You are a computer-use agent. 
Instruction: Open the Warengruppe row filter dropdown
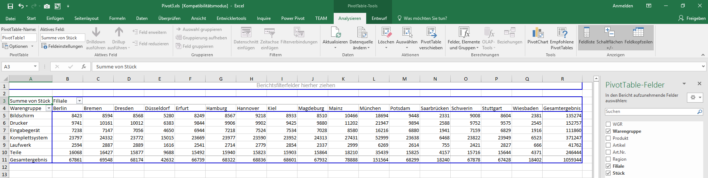(x=48, y=108)
